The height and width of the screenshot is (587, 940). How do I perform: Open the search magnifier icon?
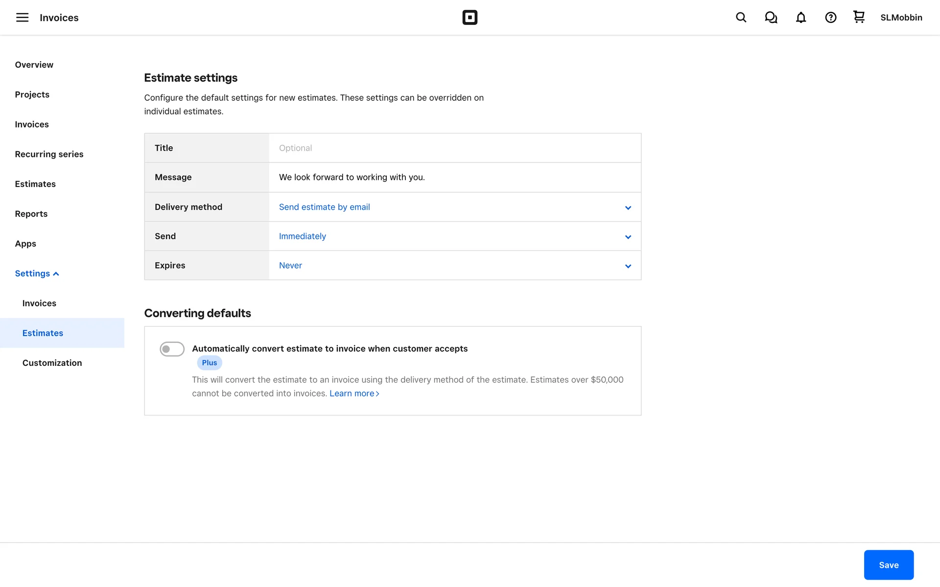(741, 18)
